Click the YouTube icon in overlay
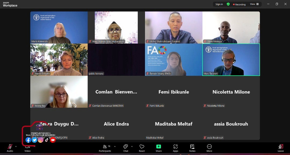The height and width of the screenshot is (155, 290). 53,140
